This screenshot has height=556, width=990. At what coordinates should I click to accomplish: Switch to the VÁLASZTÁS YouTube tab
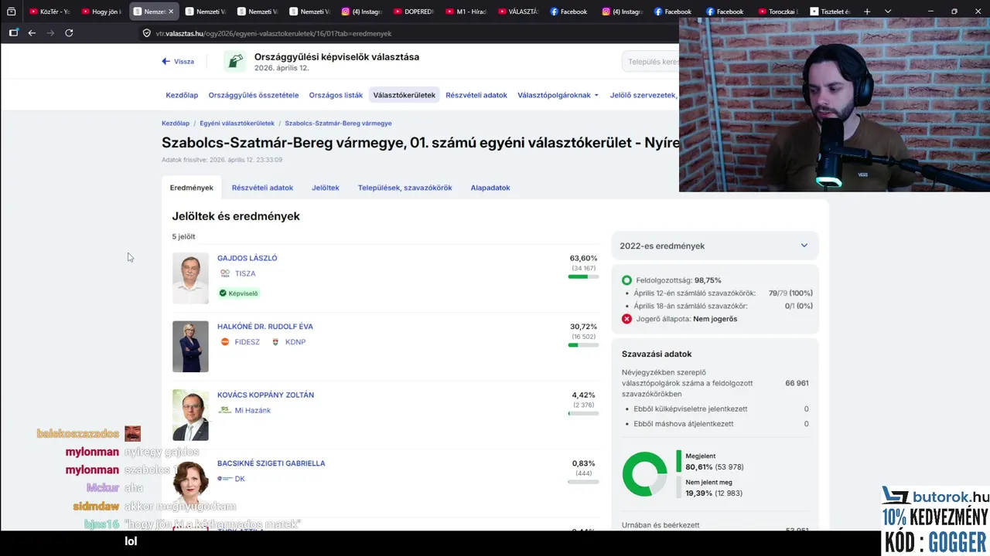pyautogui.click(x=518, y=12)
